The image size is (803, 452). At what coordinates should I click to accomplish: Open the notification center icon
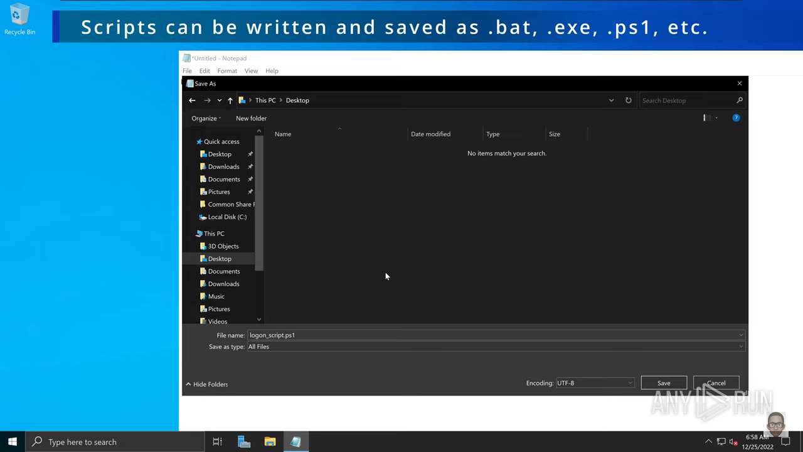(785, 442)
